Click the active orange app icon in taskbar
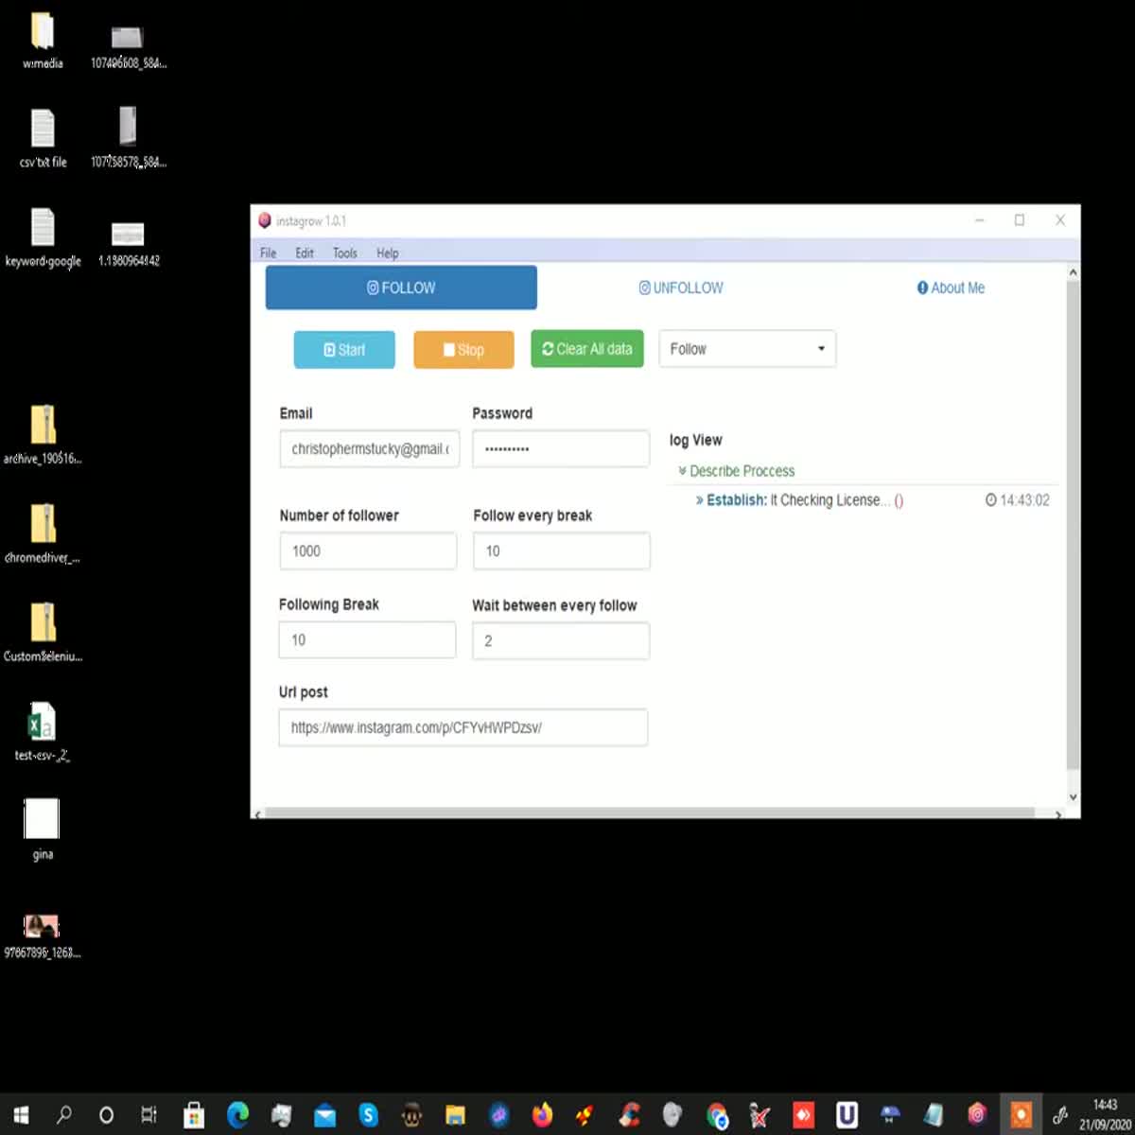Viewport: 1135px width, 1135px height. click(x=1021, y=1115)
